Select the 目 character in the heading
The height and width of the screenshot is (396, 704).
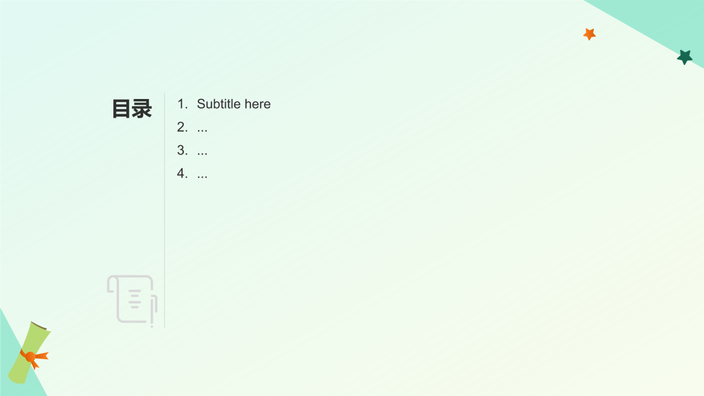tap(122, 109)
